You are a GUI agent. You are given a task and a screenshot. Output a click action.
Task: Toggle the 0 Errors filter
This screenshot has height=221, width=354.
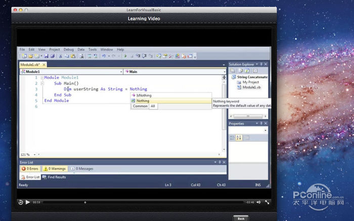30,169
